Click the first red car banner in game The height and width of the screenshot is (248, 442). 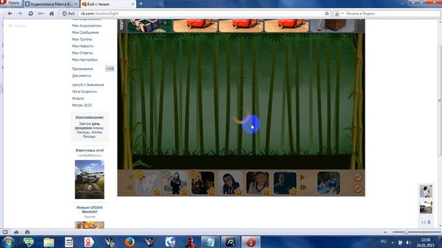pyautogui.click(x=195, y=25)
